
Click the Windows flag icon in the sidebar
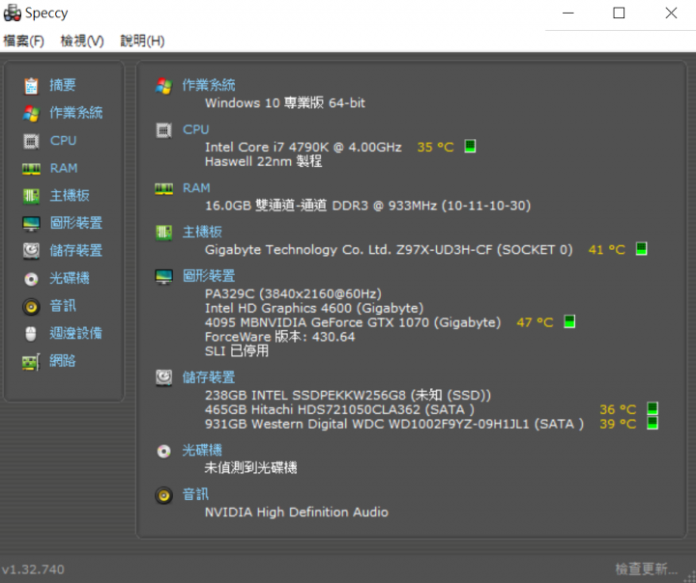31,113
